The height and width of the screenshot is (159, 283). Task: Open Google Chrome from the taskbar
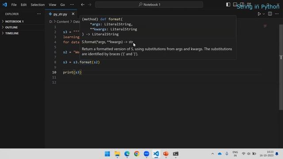click(137, 154)
